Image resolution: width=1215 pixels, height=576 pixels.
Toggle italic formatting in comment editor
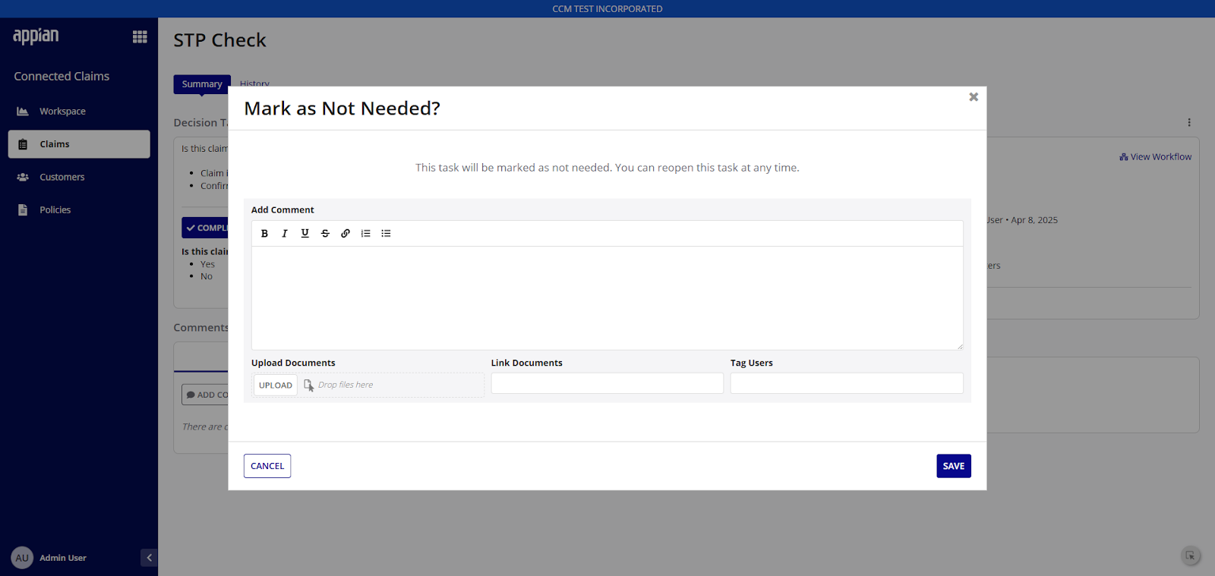[285, 234]
